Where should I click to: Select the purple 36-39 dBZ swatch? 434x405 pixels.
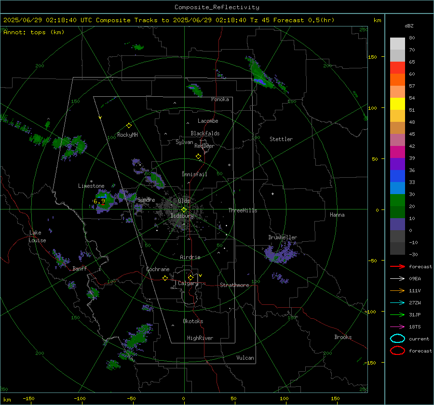397,164
